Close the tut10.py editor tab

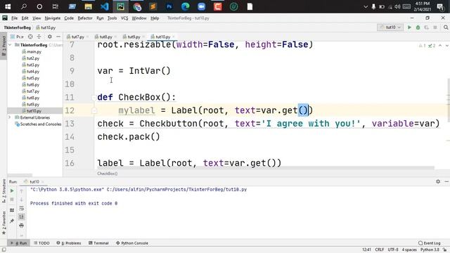coord(174,37)
